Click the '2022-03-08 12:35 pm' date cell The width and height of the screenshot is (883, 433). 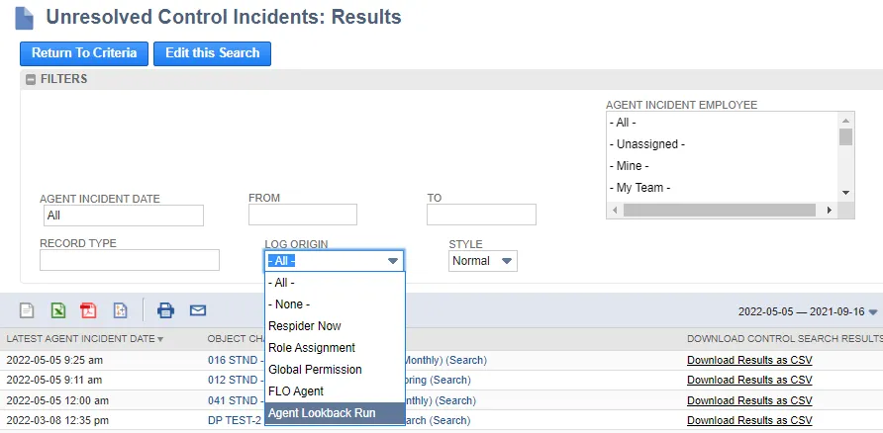pos(57,420)
